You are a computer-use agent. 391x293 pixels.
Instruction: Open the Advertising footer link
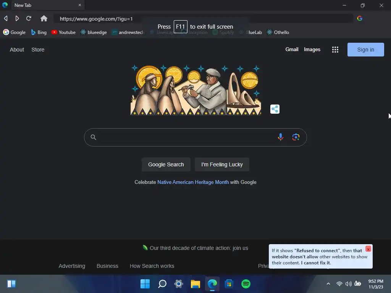click(72, 266)
